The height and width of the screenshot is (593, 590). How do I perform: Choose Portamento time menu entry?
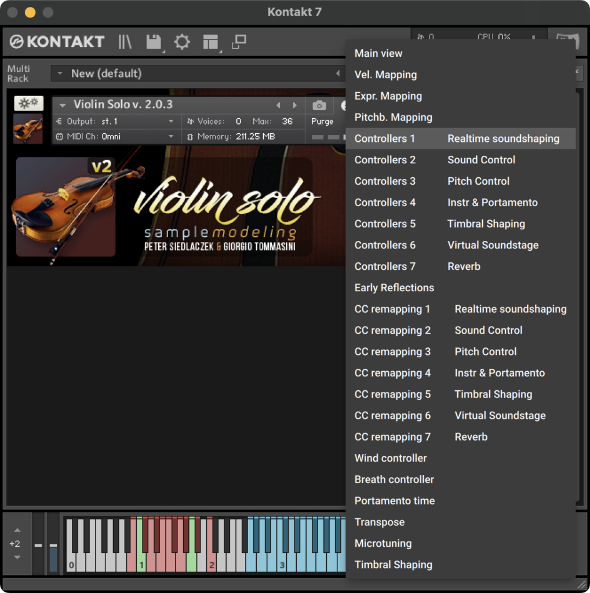(x=461, y=501)
